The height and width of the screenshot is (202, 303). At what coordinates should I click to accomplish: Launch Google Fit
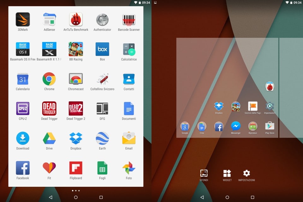click(49, 168)
